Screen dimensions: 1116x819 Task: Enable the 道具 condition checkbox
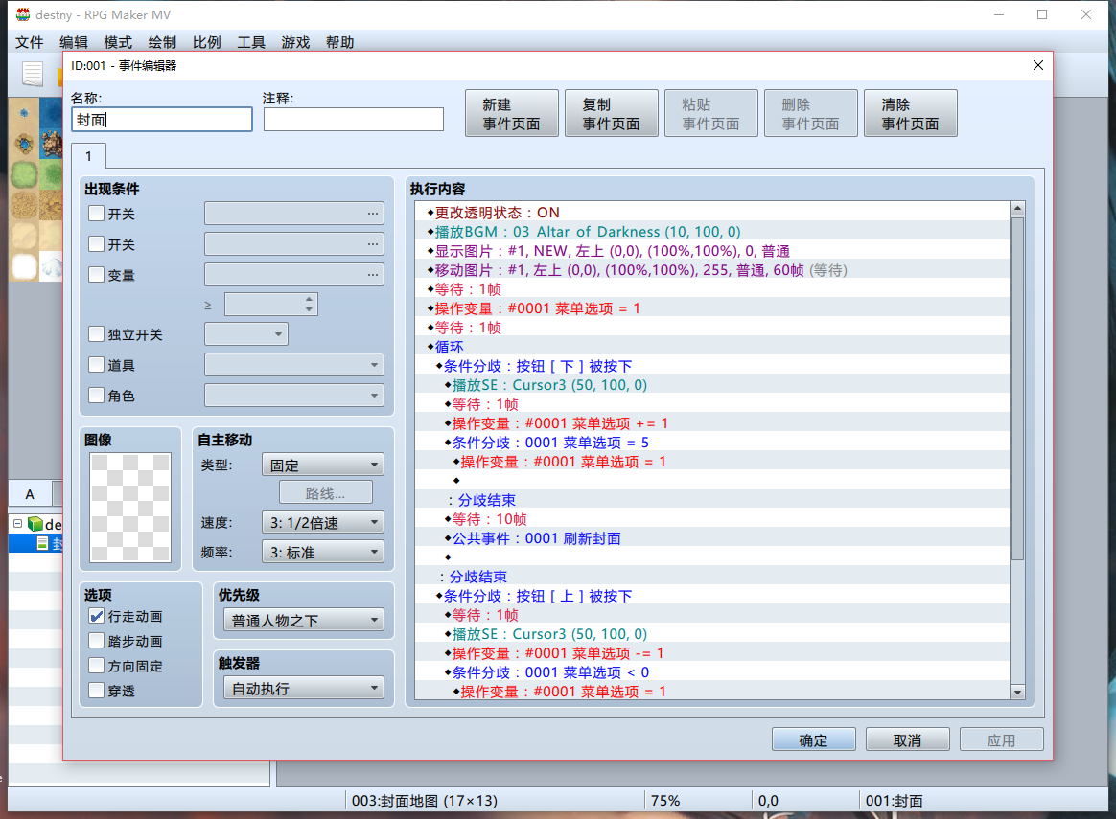[x=96, y=365]
